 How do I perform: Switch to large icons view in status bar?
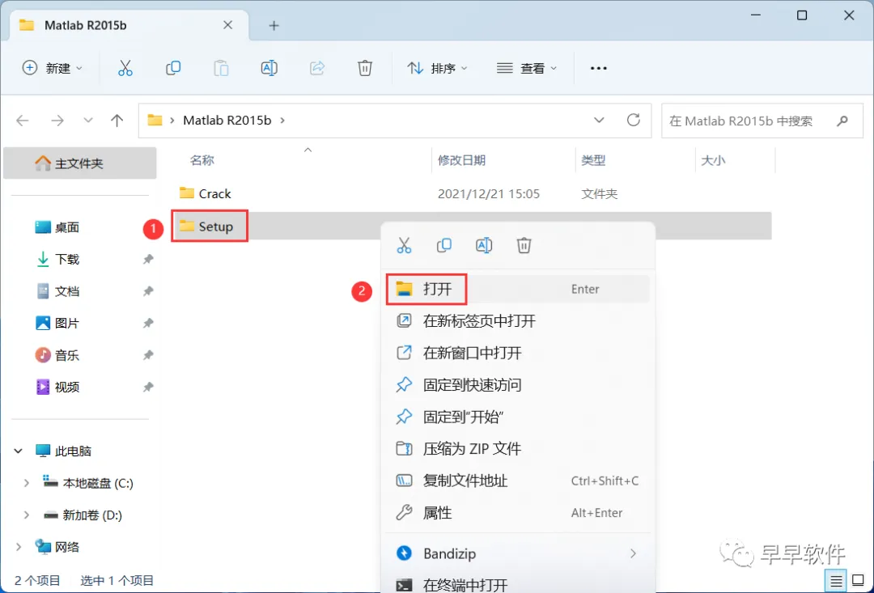tap(858, 581)
